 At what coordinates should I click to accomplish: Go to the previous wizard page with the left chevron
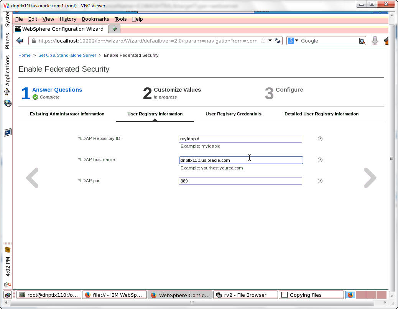click(33, 178)
